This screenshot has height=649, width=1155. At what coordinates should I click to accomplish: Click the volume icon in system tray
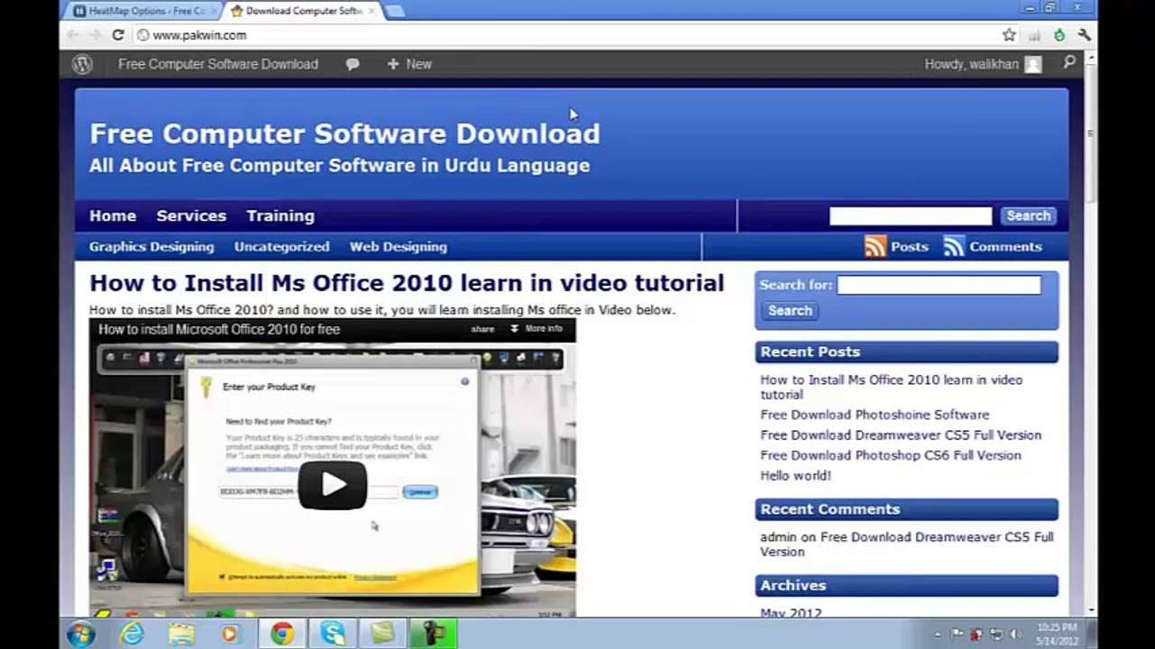pos(1015,635)
